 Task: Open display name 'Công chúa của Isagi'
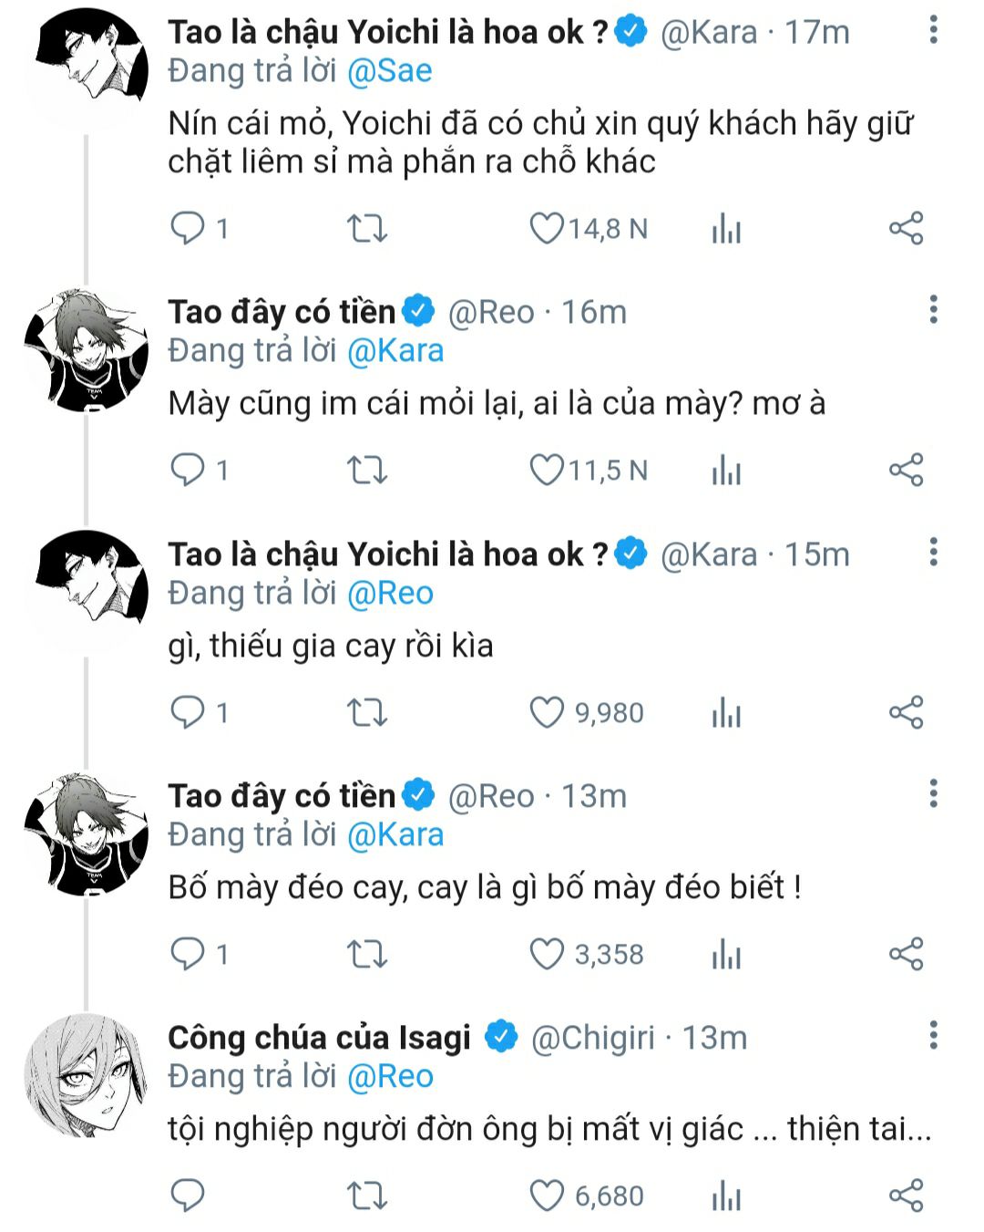[x=319, y=1038]
